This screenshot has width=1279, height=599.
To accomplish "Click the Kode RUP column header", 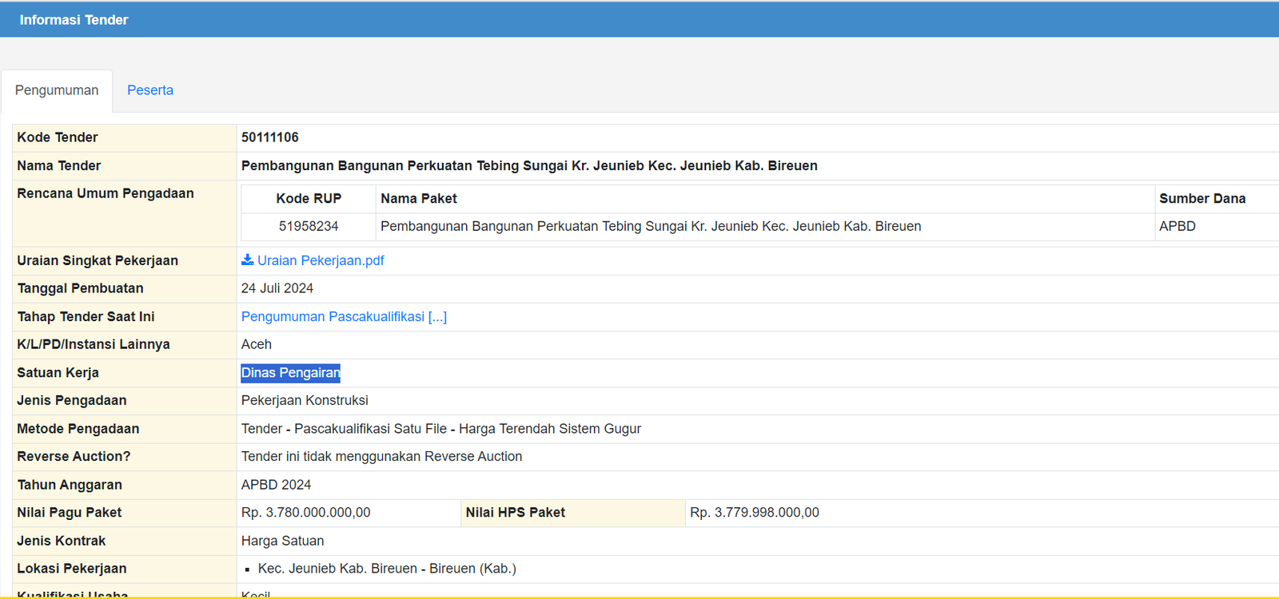I will [x=309, y=198].
